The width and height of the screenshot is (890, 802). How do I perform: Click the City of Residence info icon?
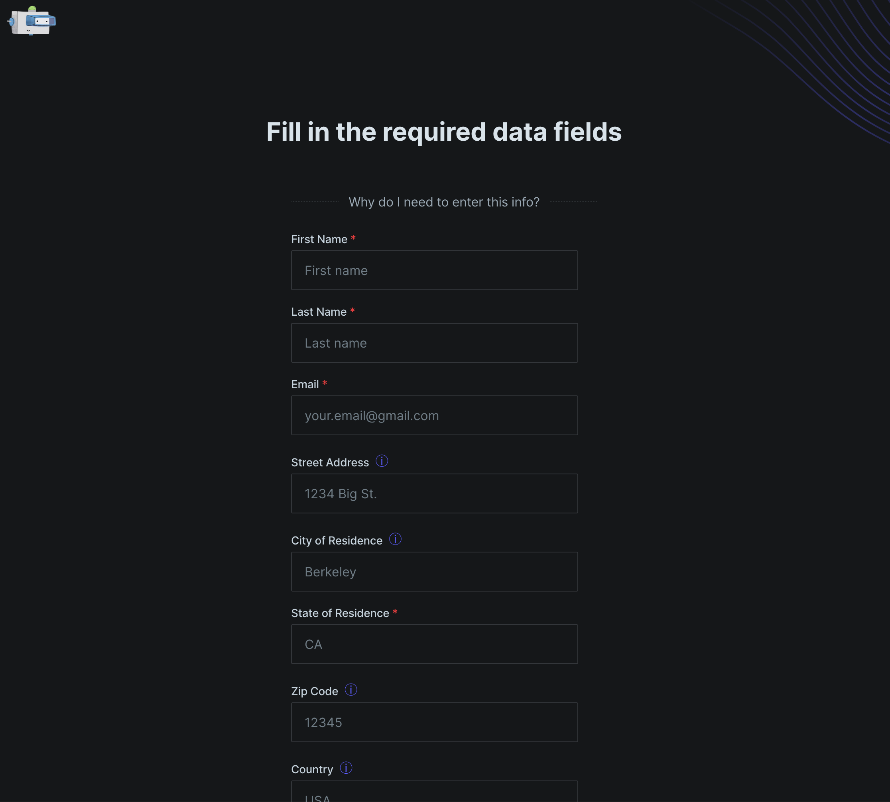pos(395,539)
